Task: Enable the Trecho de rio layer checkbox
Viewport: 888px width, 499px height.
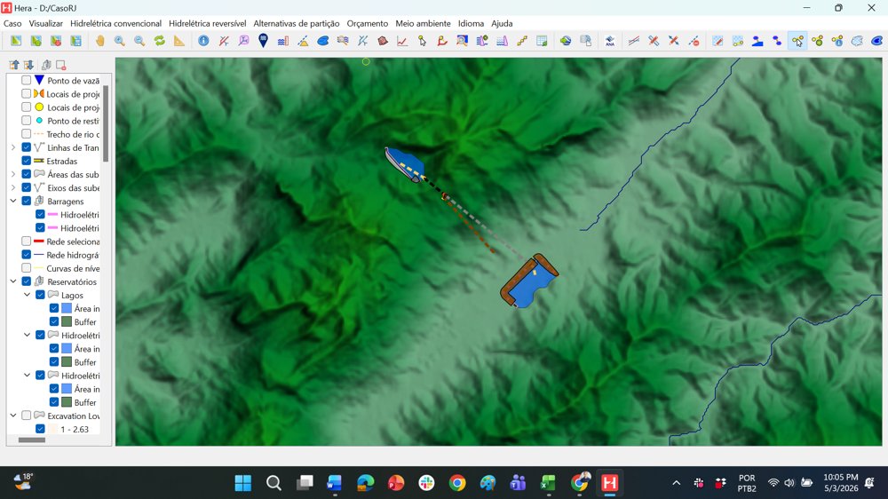Action: coord(26,134)
